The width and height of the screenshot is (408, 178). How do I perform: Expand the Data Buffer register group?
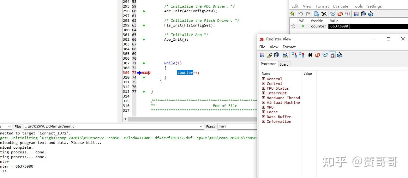point(263,117)
